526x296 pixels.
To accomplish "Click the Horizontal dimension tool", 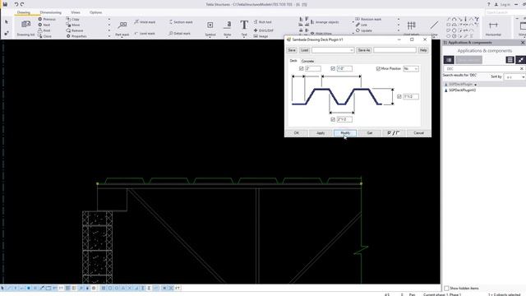I will click(x=493, y=28).
